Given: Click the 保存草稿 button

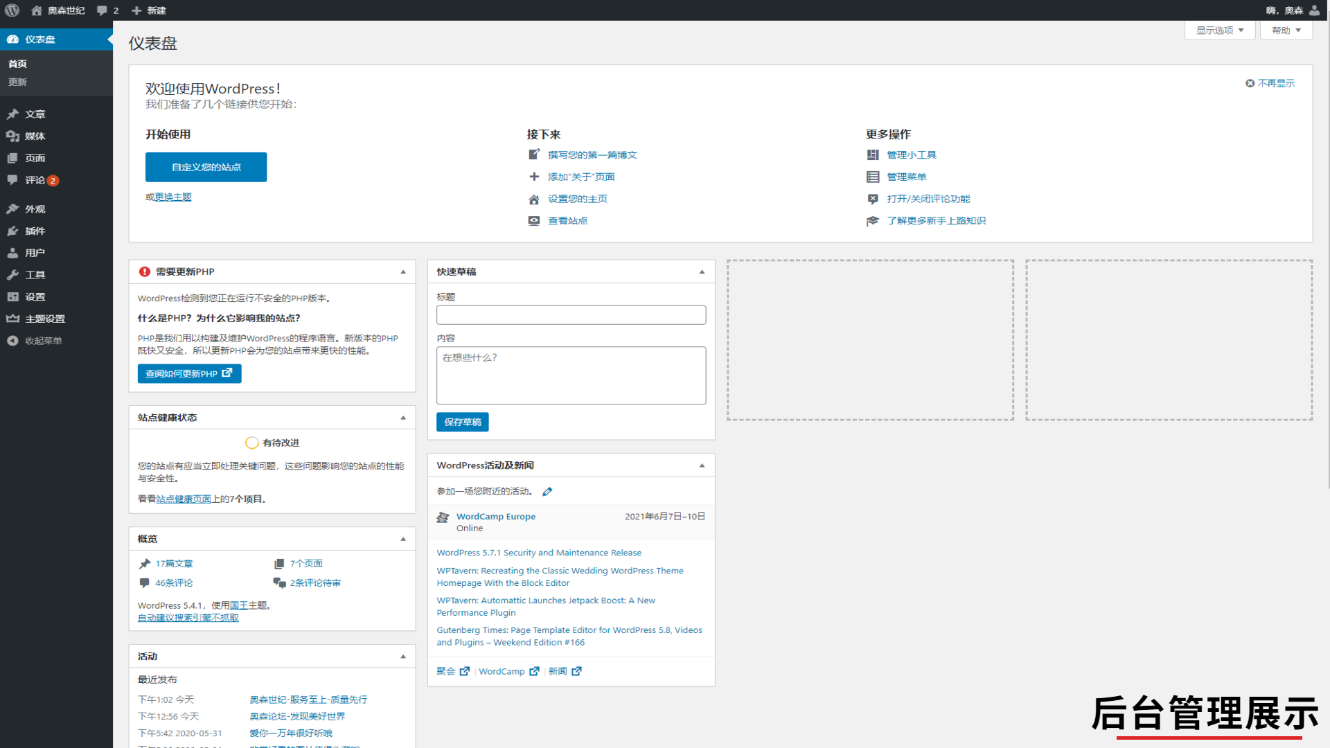Looking at the screenshot, I should point(462,422).
